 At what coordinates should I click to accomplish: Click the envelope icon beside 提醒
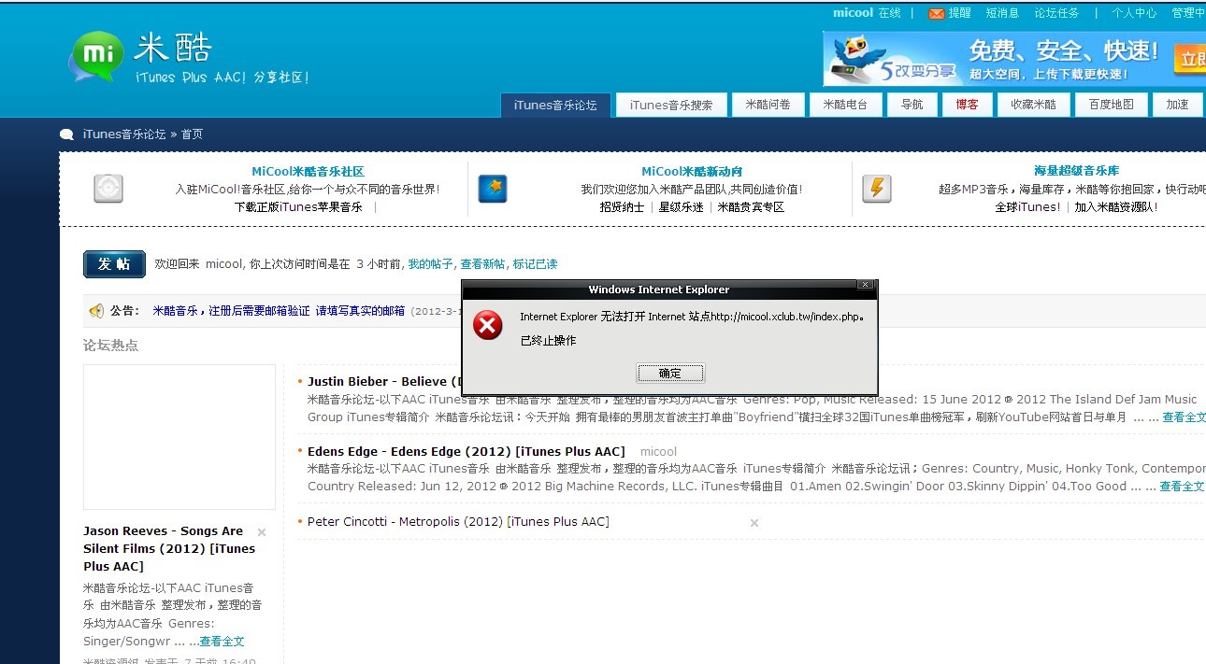(x=936, y=14)
